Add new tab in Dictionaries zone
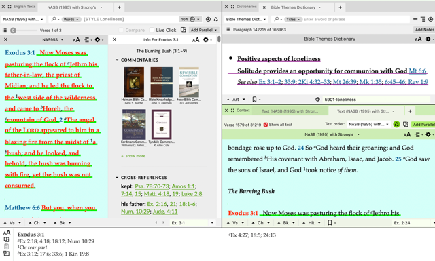Viewport: 435px width, 261px height. pyautogui.click(x=340, y=7)
